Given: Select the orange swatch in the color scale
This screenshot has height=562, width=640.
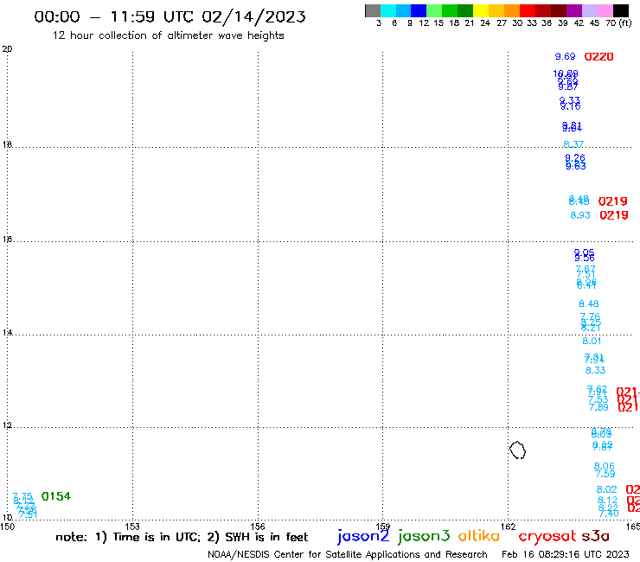Looking at the screenshot, I should [x=512, y=10].
